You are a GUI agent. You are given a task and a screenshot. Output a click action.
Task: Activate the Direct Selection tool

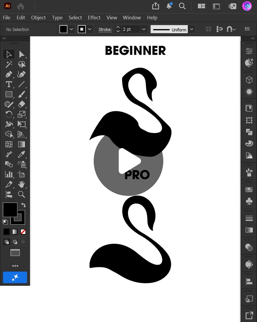[21, 54]
